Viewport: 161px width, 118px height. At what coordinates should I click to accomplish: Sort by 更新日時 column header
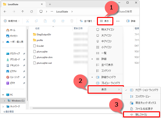point(78,29)
